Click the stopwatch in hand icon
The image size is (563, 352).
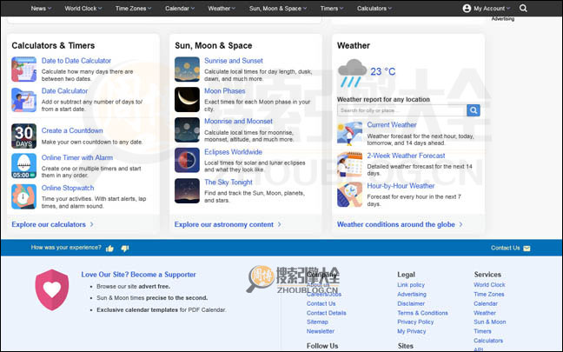[x=23, y=196]
